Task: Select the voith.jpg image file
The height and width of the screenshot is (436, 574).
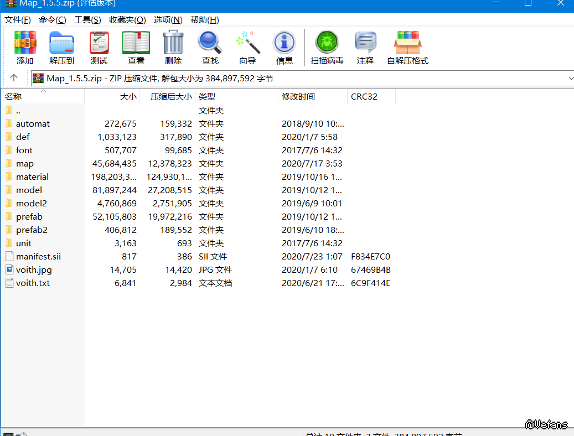Action: 34,270
